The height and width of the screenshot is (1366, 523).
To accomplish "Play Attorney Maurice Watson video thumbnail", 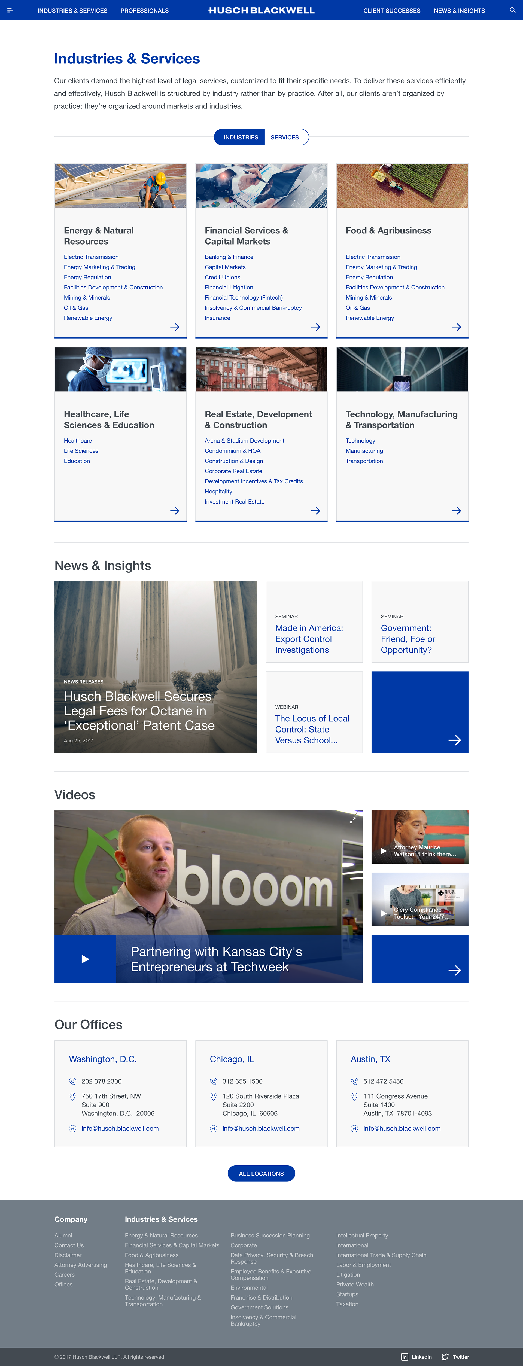I will tap(384, 850).
